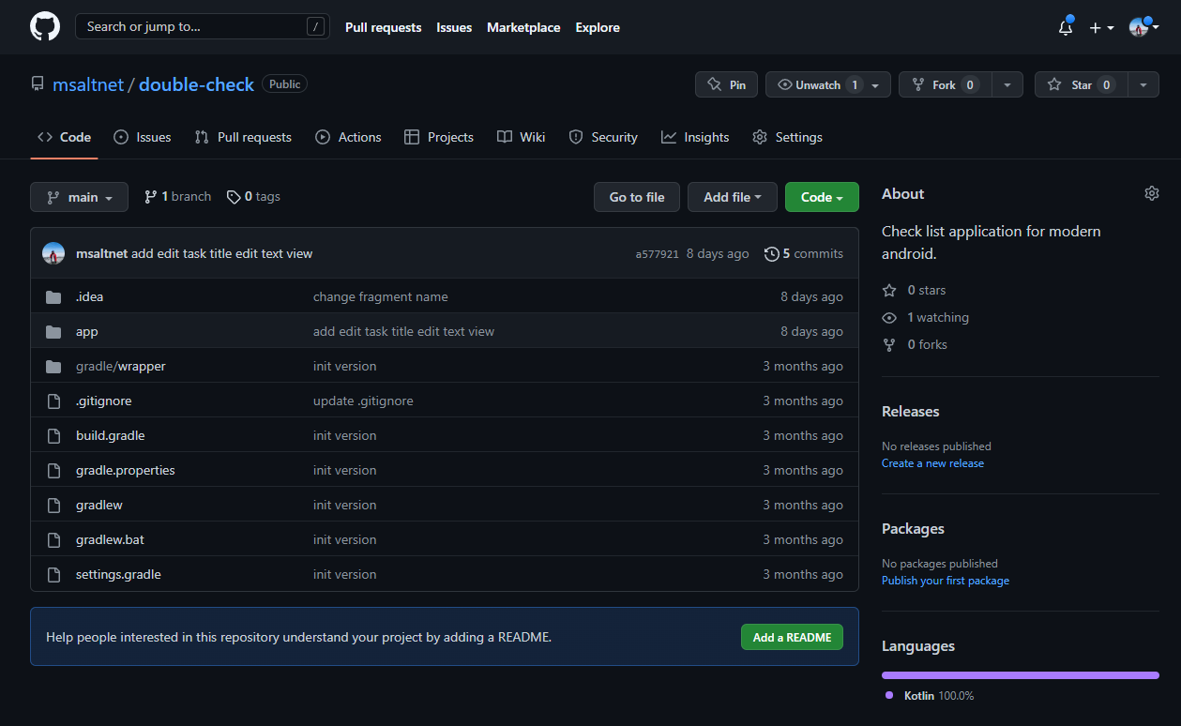The width and height of the screenshot is (1181, 726).
Task: Open Add file dropdown
Action: [733, 197]
